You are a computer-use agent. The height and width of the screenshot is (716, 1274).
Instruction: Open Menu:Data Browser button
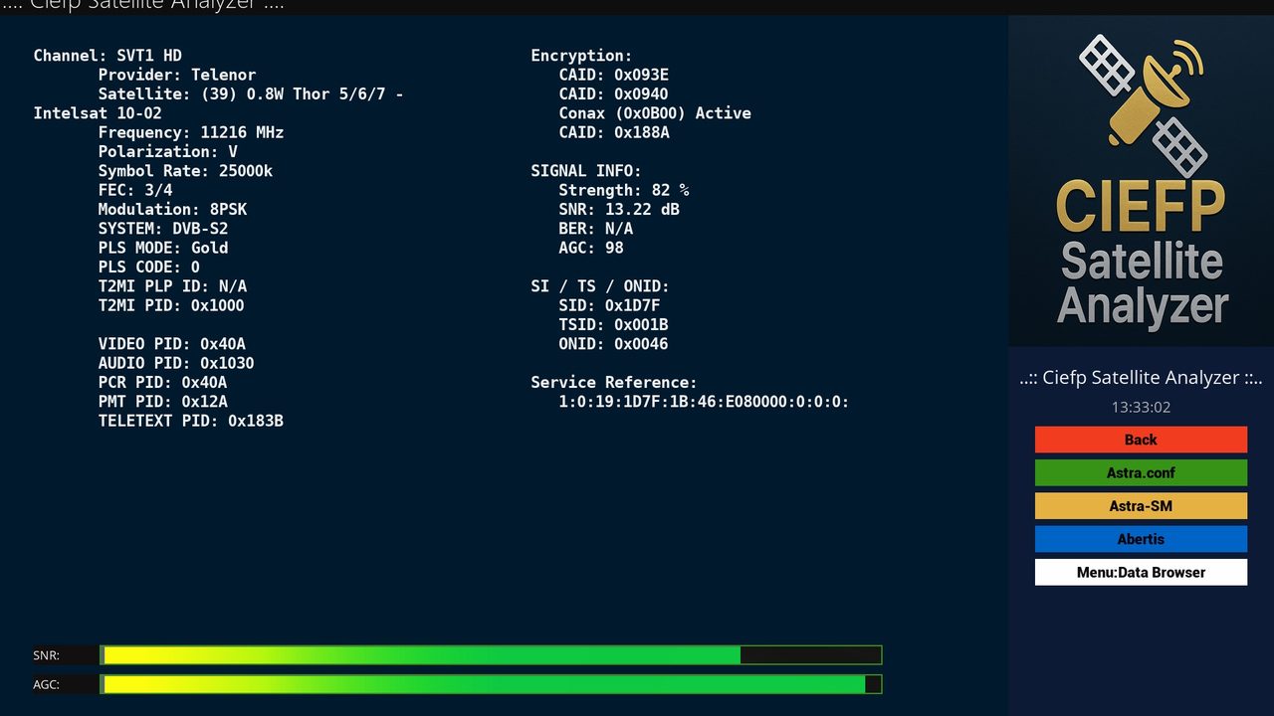(1141, 572)
